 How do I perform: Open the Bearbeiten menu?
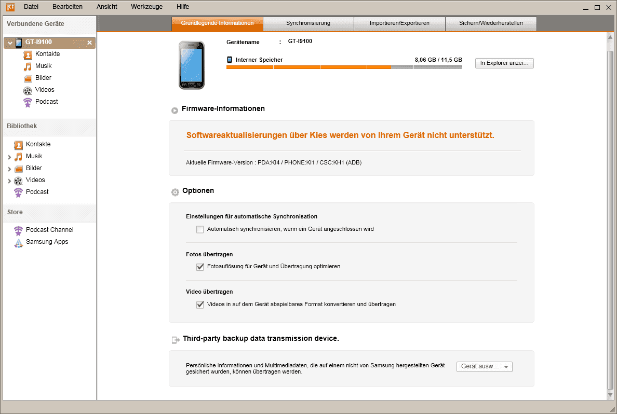point(68,7)
